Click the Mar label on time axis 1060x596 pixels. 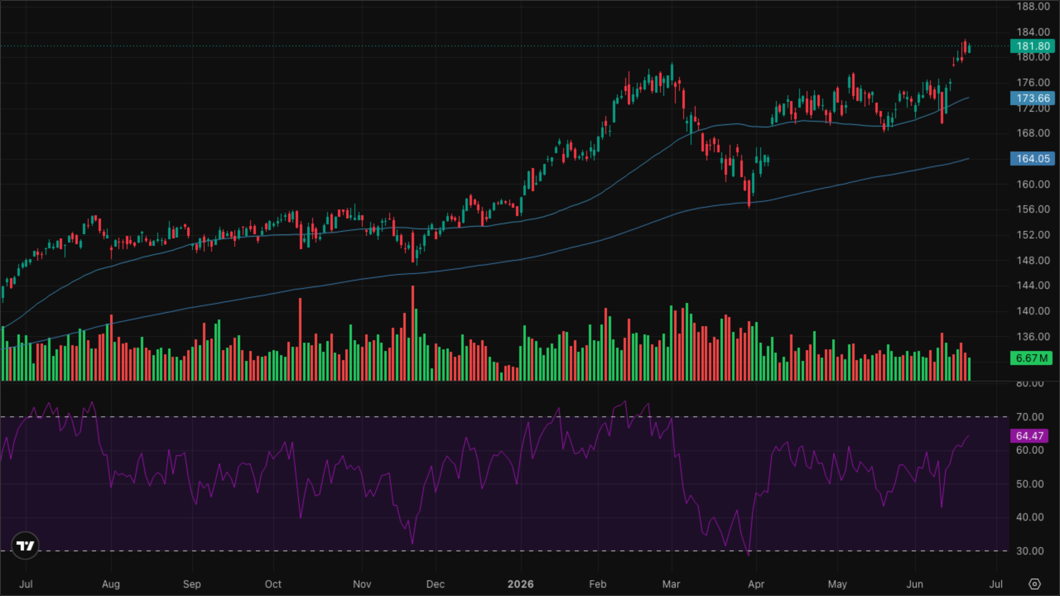click(671, 584)
